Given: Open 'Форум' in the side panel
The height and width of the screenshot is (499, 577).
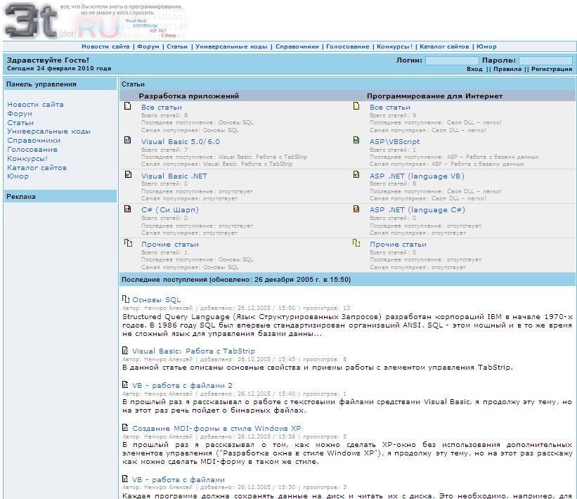Looking at the screenshot, I should [20, 114].
